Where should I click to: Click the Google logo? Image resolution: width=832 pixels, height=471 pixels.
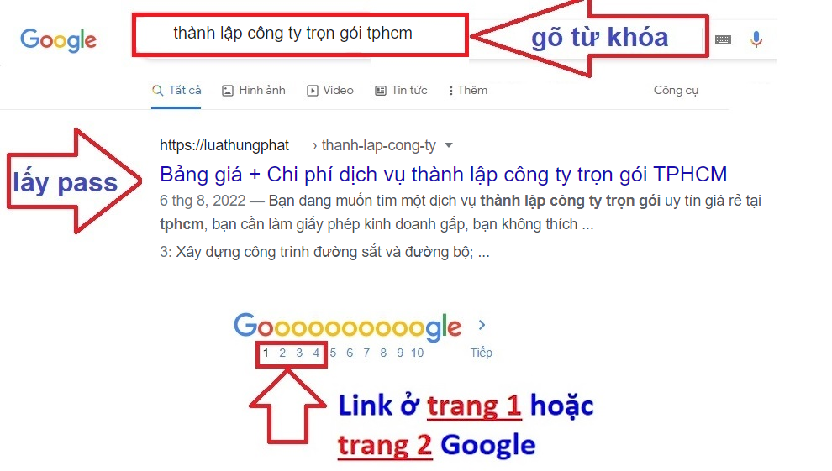[58, 40]
